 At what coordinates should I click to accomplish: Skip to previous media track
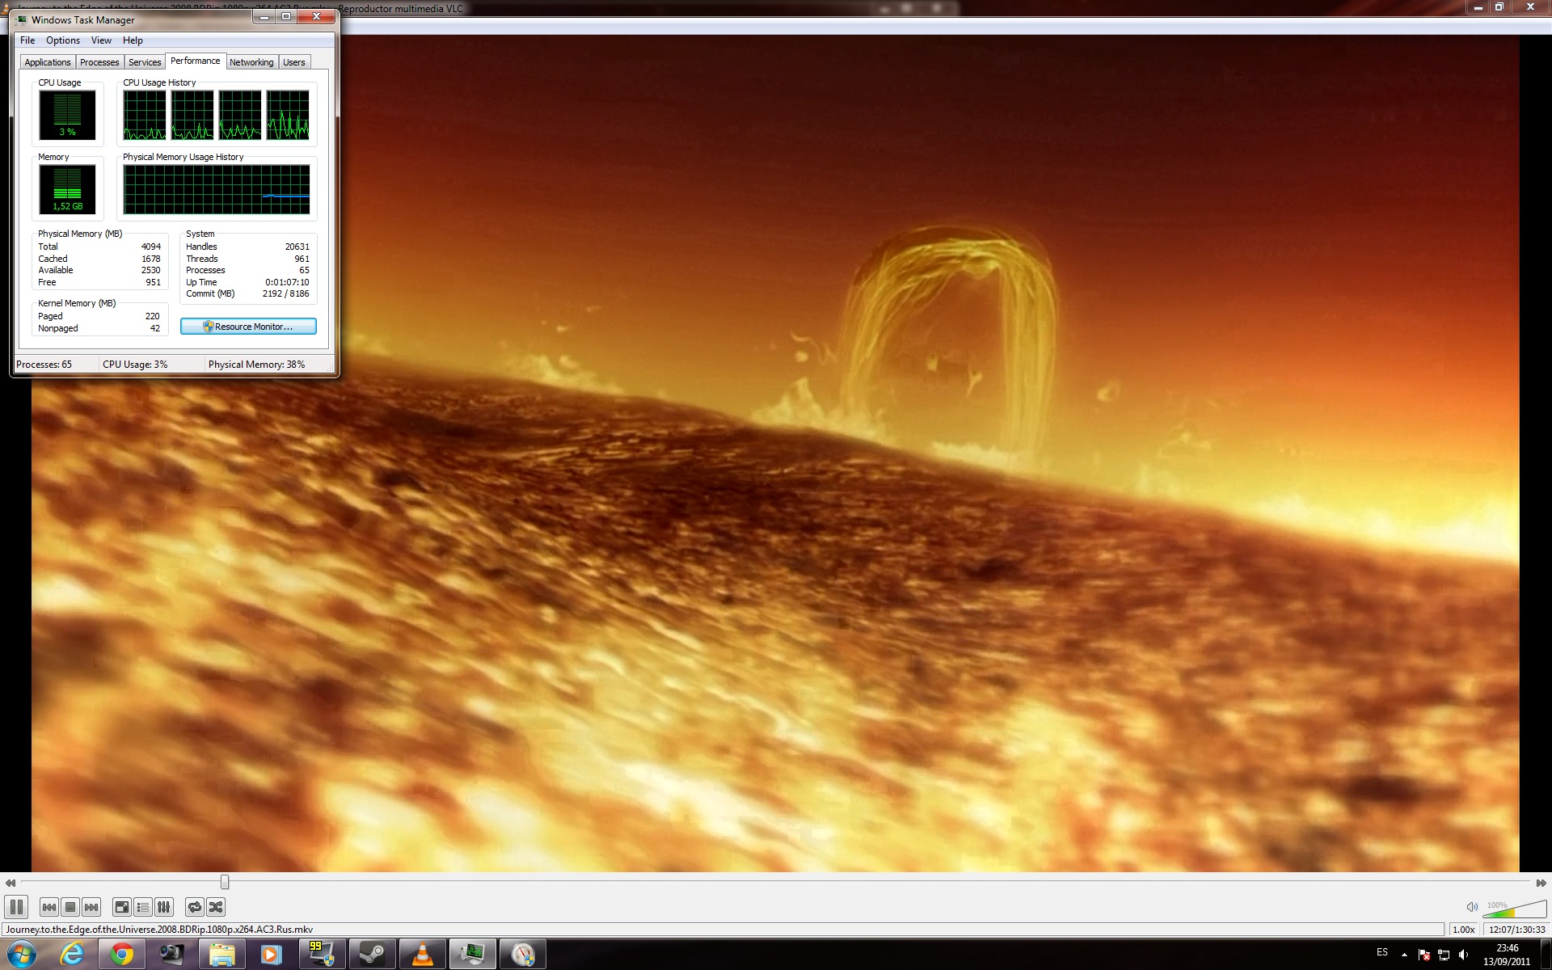coord(49,907)
